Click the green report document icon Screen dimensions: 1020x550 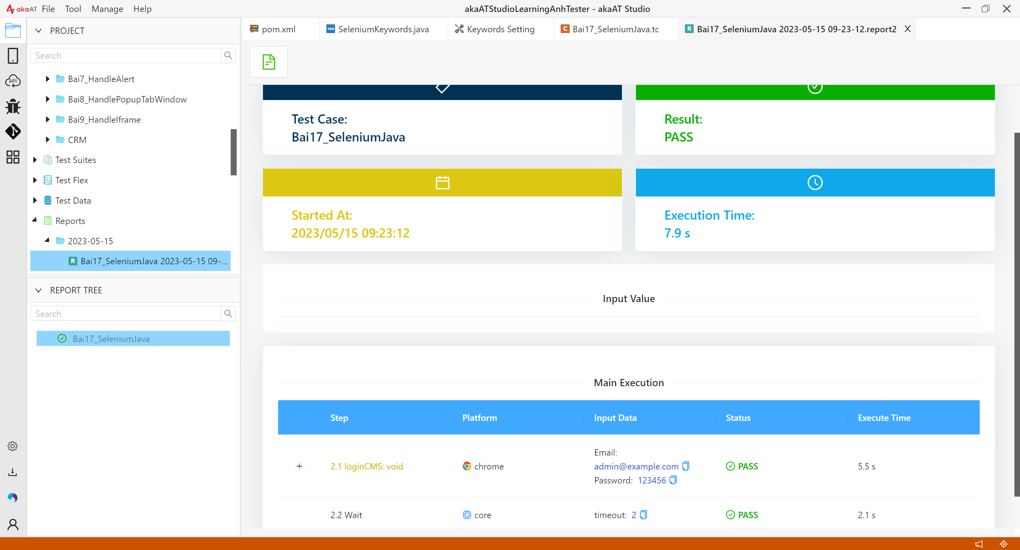click(x=269, y=62)
